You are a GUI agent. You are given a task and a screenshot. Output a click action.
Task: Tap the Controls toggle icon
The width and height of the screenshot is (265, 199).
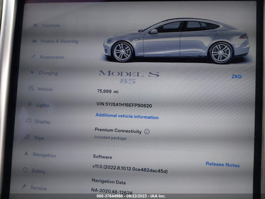coord(36,25)
